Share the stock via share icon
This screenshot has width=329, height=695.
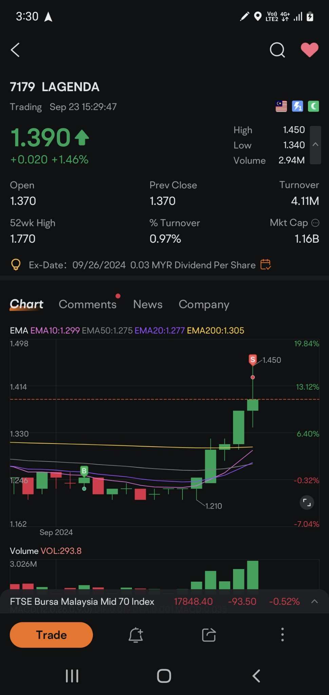click(209, 635)
